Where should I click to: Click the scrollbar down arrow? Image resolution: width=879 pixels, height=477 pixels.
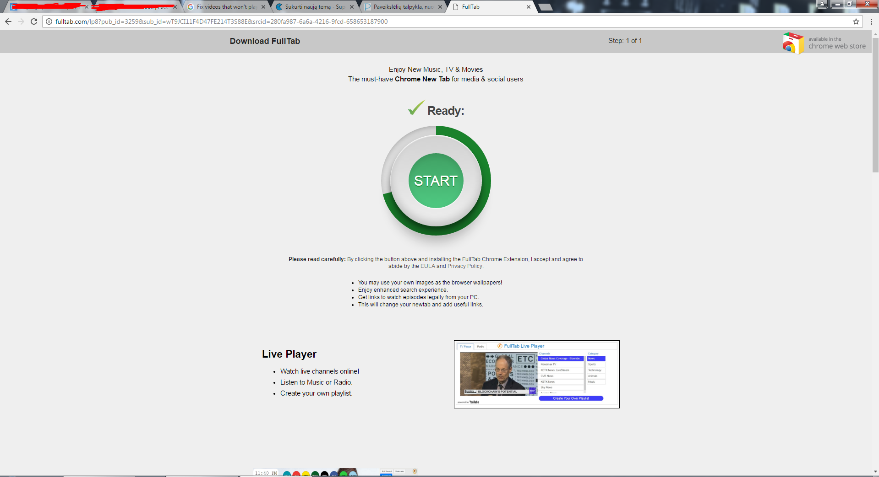pos(875,472)
